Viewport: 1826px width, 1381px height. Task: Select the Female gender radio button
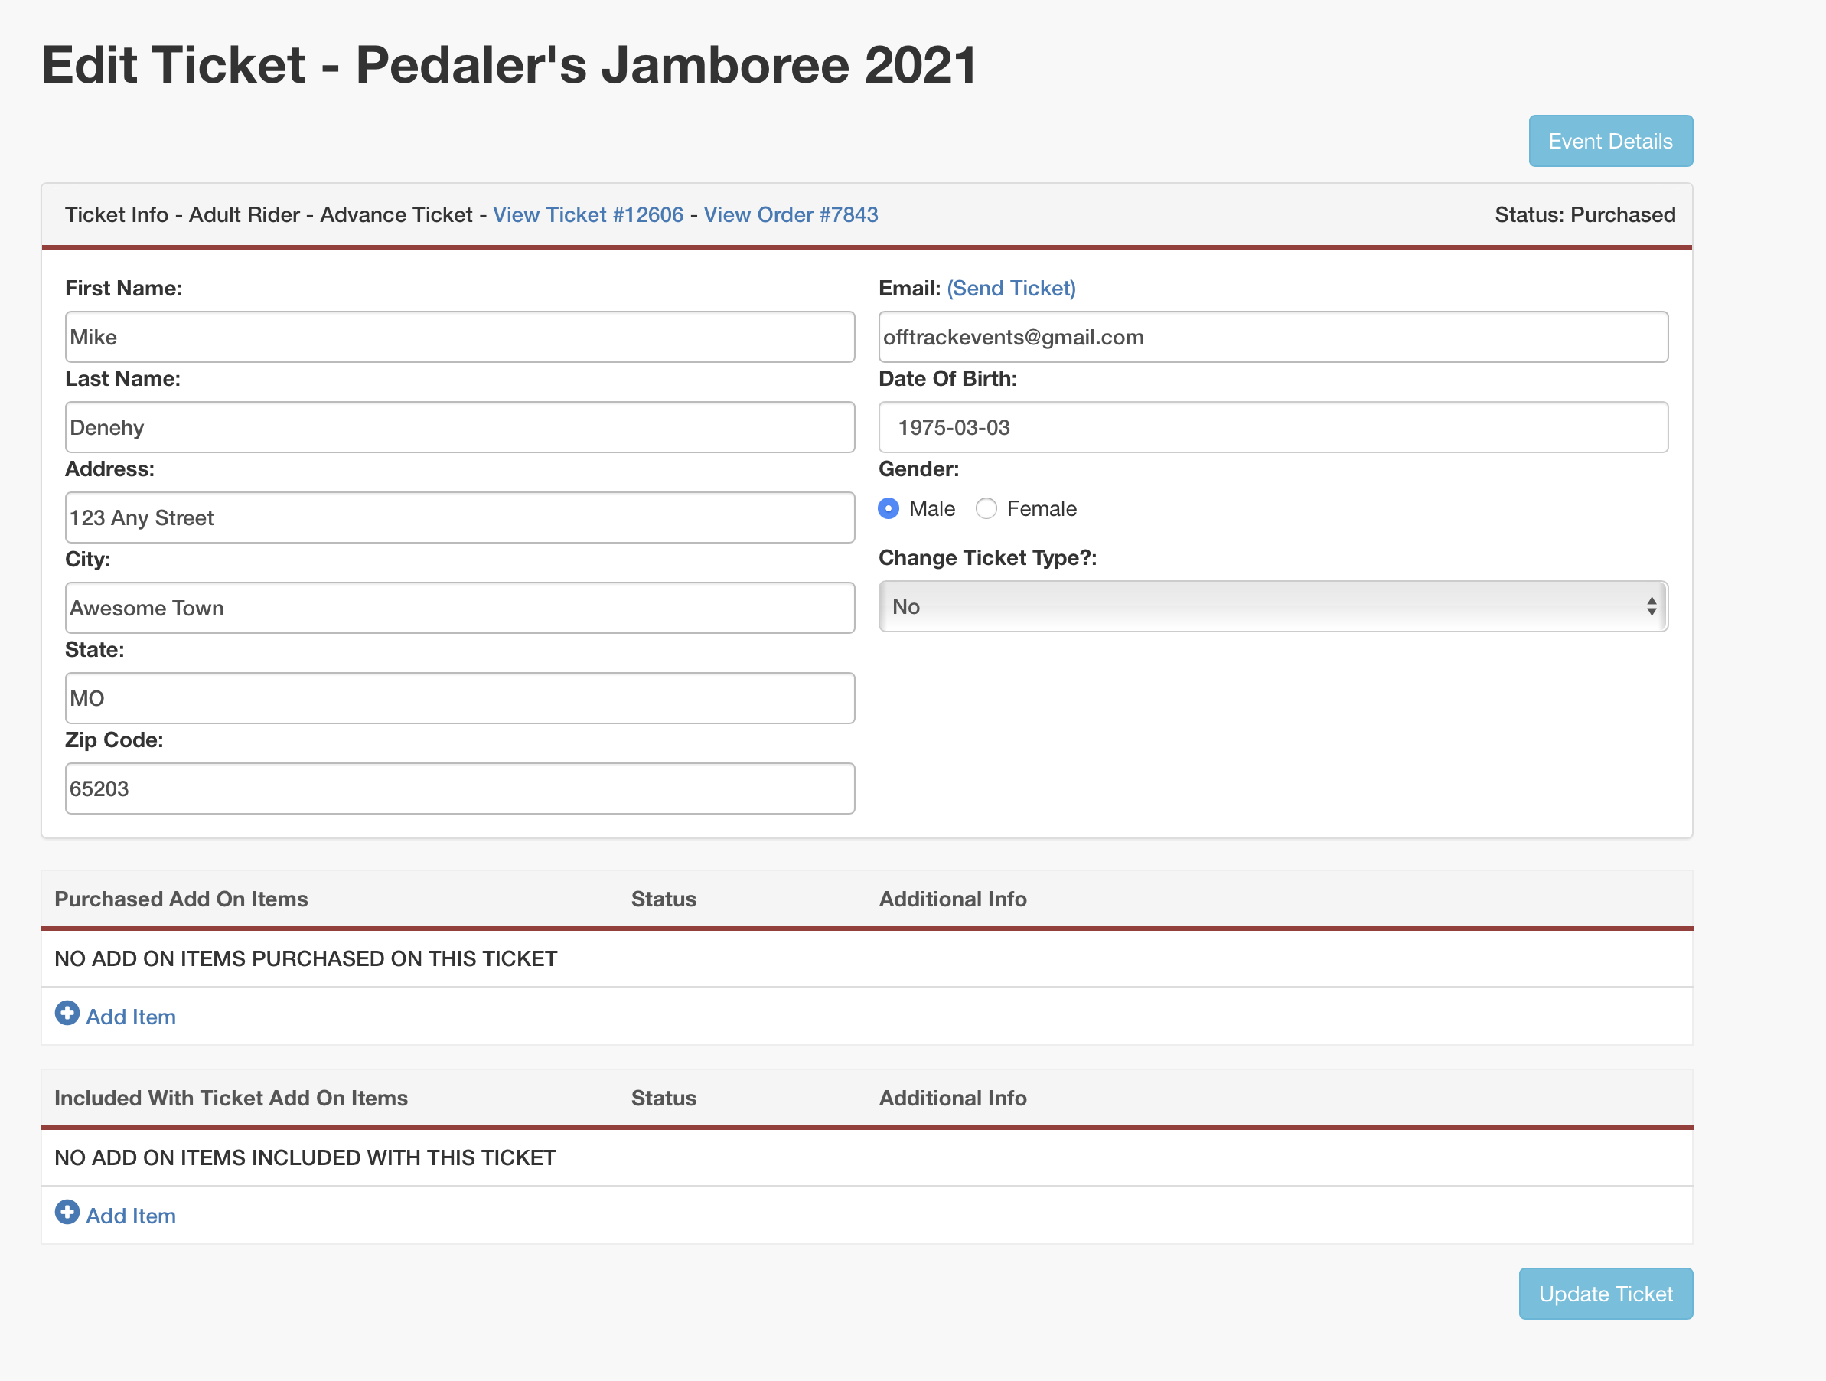point(986,509)
